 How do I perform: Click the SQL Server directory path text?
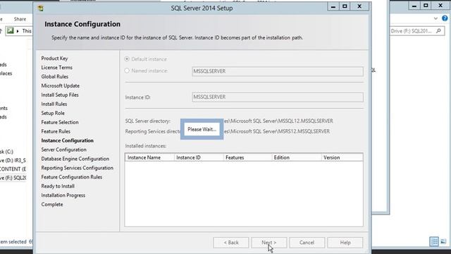coord(278,121)
